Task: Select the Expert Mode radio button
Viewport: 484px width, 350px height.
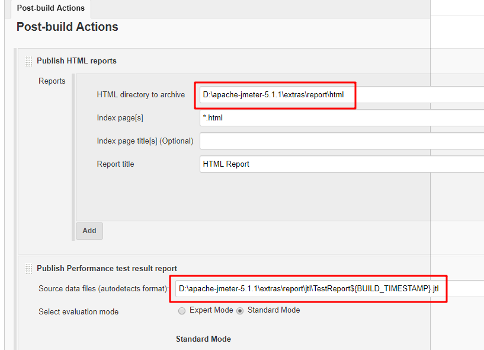Action: click(x=182, y=310)
